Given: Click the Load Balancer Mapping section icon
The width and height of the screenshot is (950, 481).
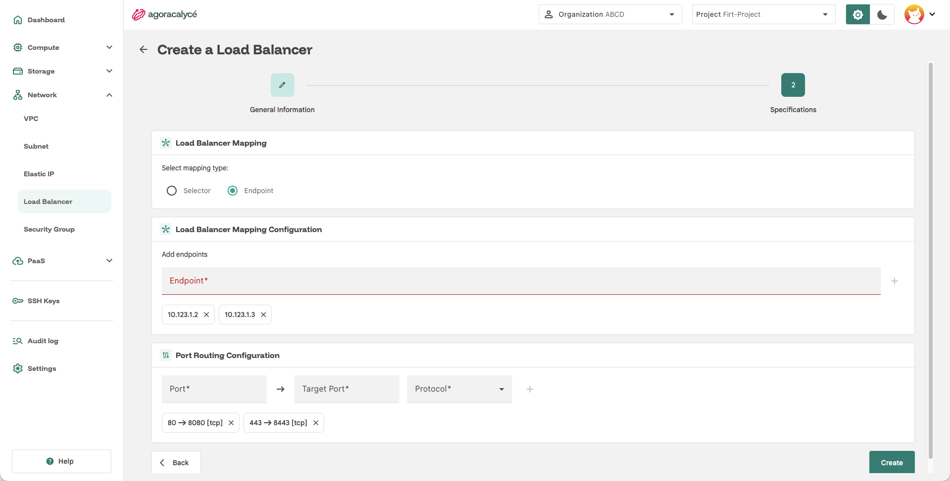Looking at the screenshot, I should (x=166, y=143).
